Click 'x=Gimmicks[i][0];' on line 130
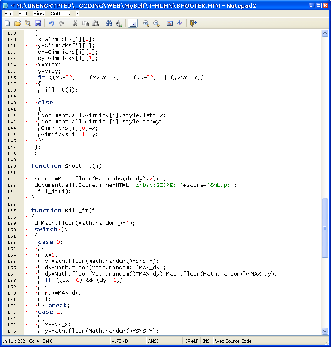331x347 pixels. (x=66, y=39)
